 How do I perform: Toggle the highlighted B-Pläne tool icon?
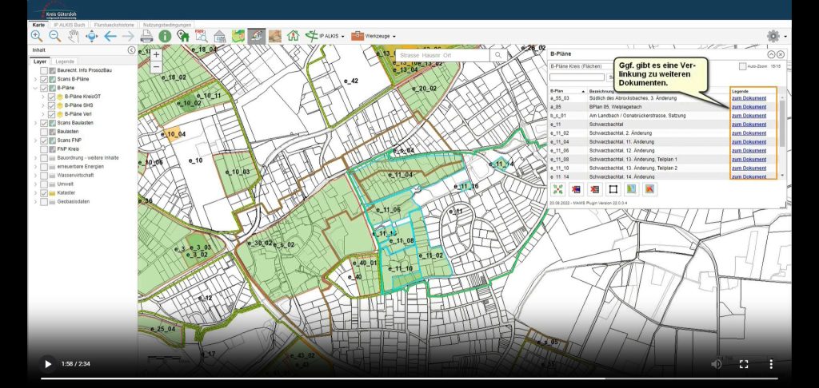click(257, 36)
